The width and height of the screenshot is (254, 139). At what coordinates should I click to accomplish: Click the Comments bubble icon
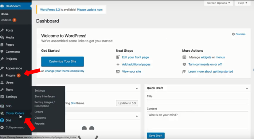point(2,52)
